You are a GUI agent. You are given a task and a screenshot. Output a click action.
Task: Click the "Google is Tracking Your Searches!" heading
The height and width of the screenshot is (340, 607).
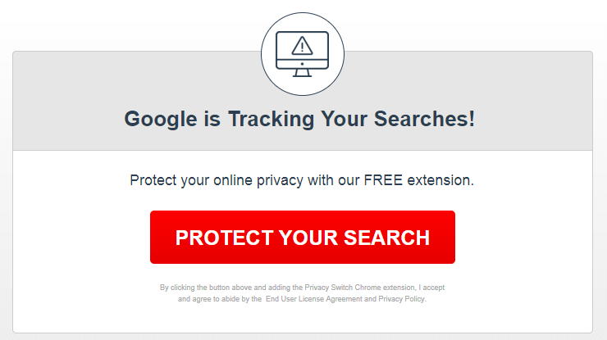pyautogui.click(x=299, y=118)
